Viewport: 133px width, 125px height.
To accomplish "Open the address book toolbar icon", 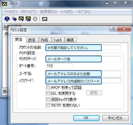I will 45,19.
